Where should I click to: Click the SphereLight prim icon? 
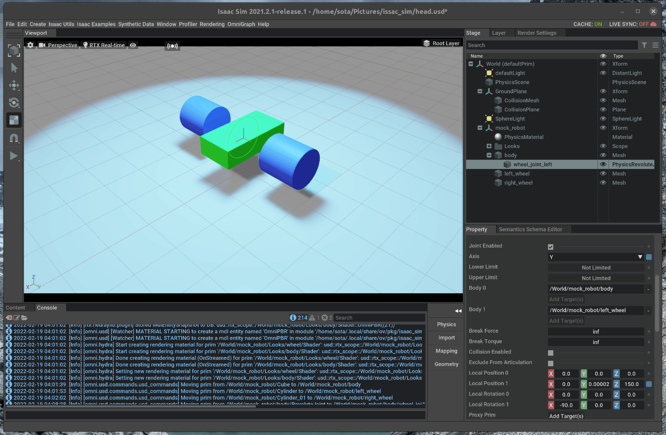pos(489,119)
